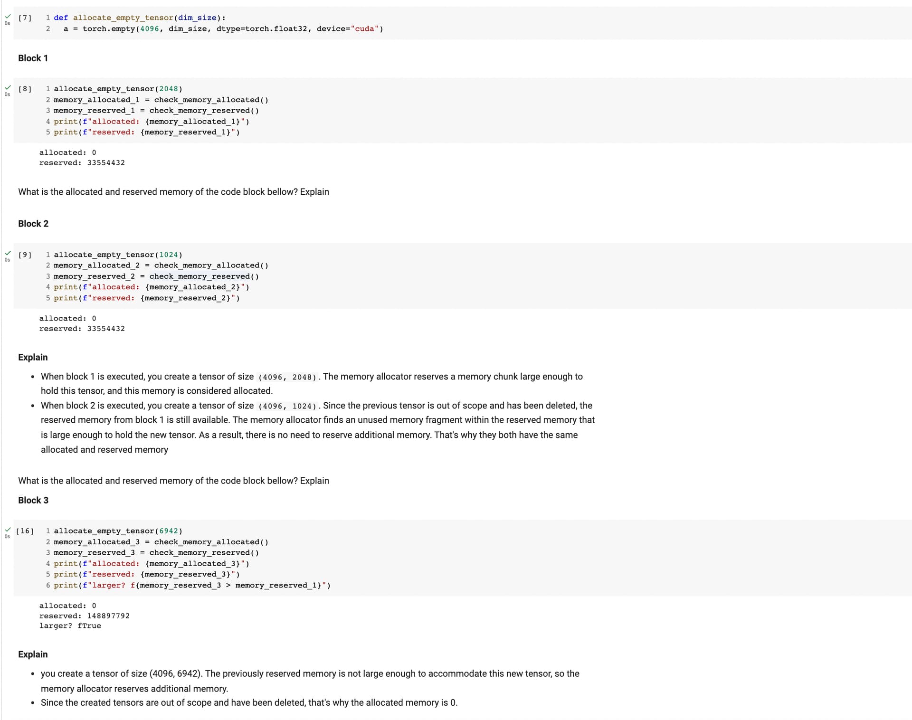The image size is (912, 720).
Task: Click the 'larger?' print statement line
Action: 192,585
